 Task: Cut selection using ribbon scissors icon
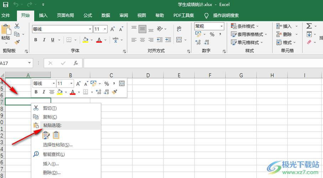click(17, 26)
